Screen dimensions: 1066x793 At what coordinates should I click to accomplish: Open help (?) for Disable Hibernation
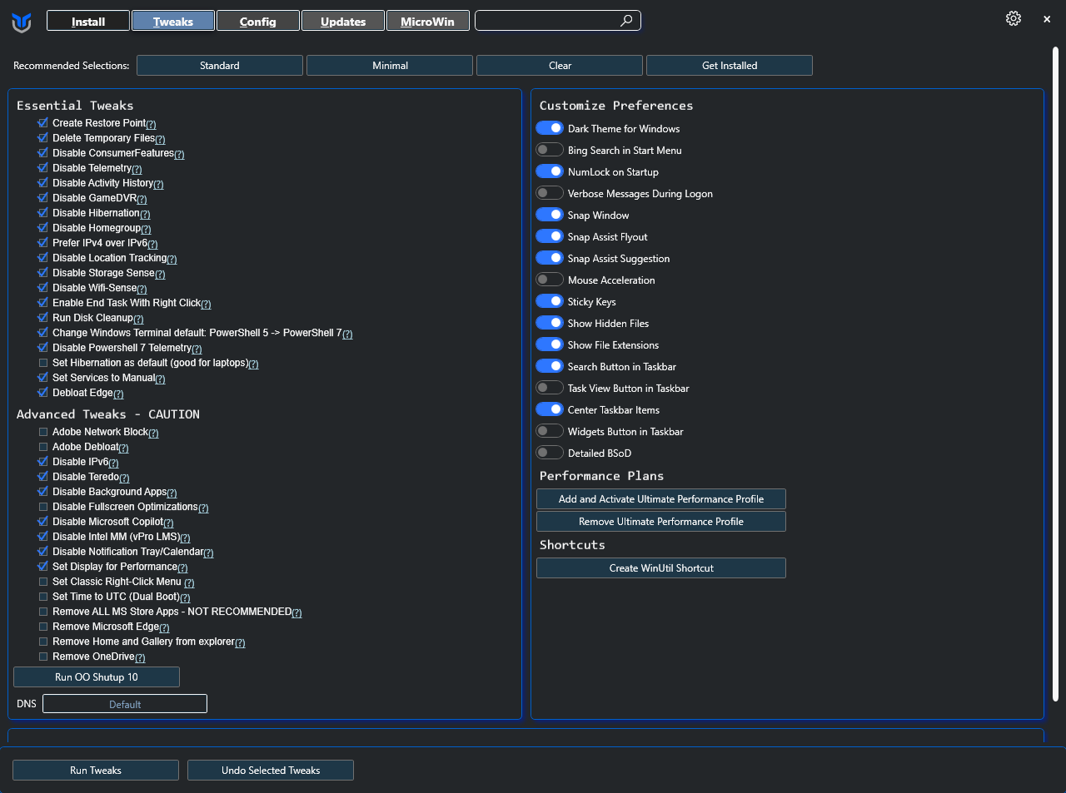pos(145,214)
